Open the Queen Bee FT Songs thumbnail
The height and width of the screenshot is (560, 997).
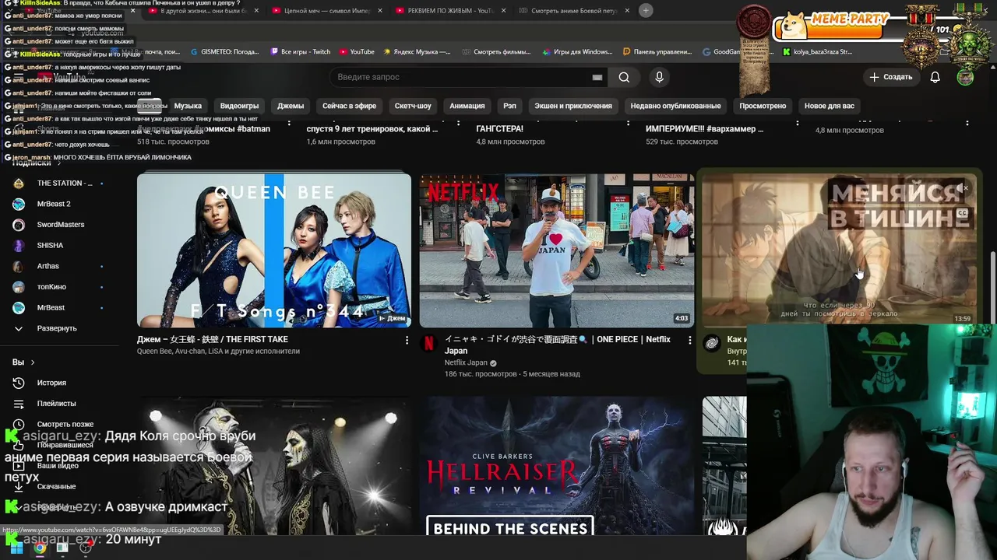(274, 250)
